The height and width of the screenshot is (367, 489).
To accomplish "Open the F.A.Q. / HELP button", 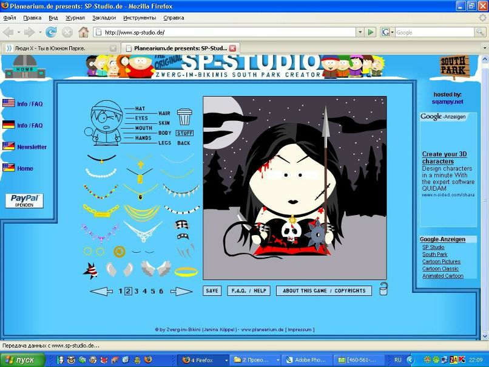I will [249, 291].
